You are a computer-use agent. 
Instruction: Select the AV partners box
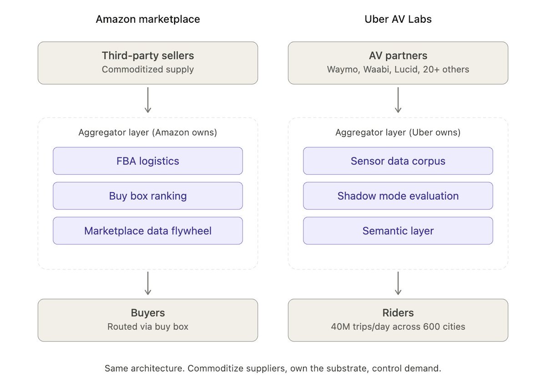(x=398, y=63)
